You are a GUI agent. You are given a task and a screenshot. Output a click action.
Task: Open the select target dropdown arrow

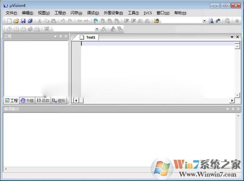coord(97,29)
